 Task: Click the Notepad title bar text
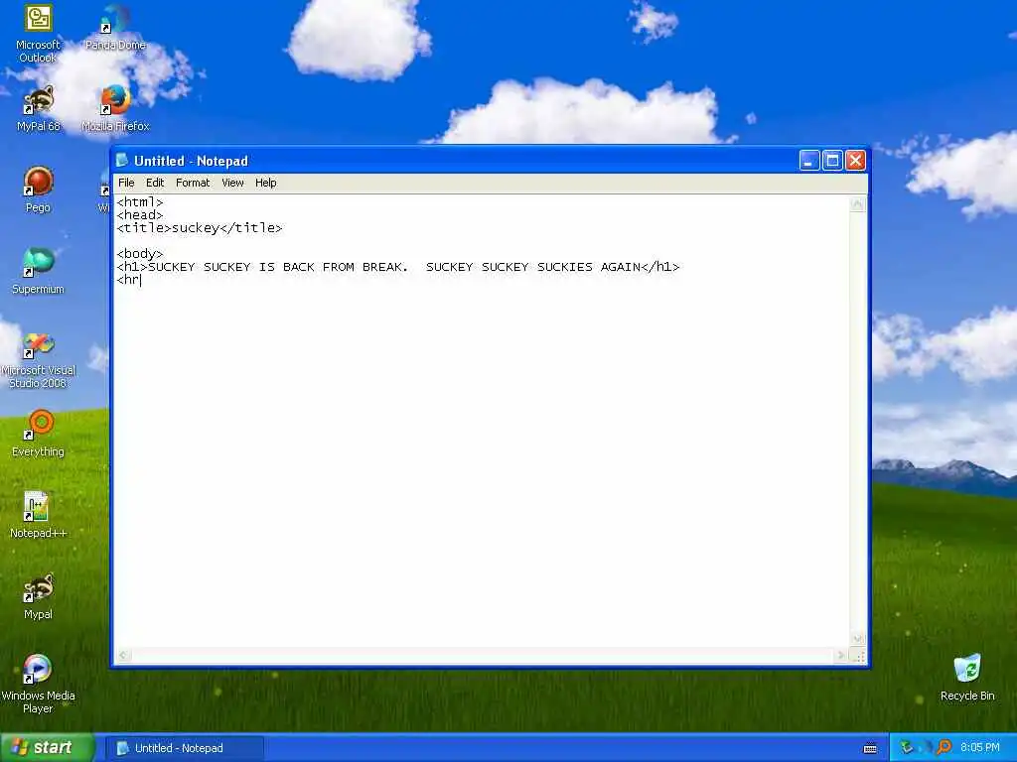pyautogui.click(x=191, y=161)
